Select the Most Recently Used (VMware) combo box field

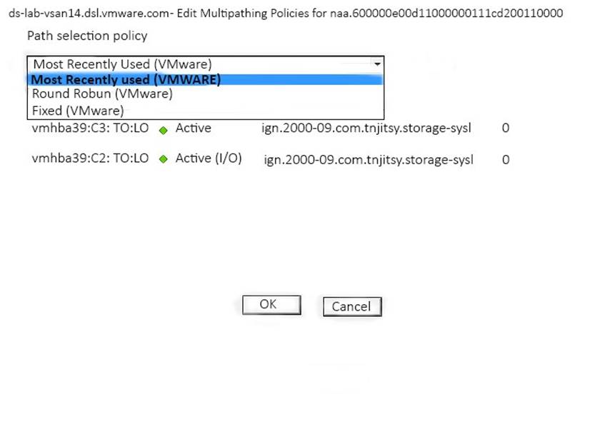tap(206, 64)
